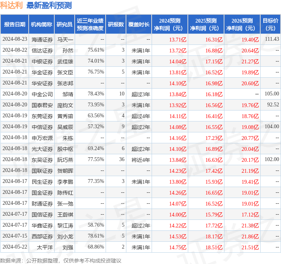Click 国金证券 institution cell
Viewport: 281px width, 264px height.
[42, 193]
